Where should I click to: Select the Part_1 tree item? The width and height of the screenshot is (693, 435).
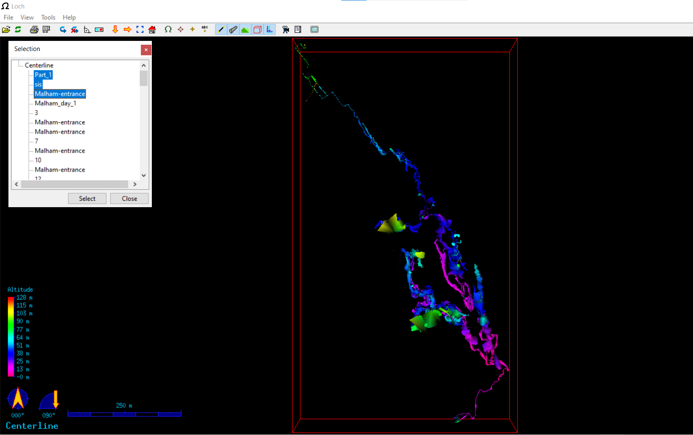point(43,75)
